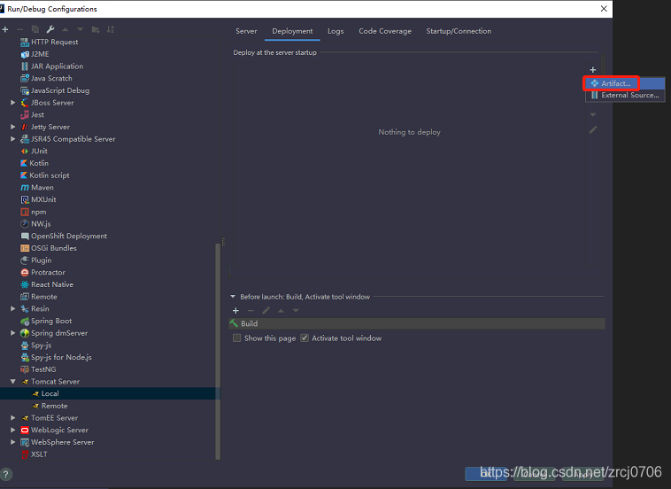Expand the JSR45 Compatible Server node
This screenshot has height=489, width=671.
pyautogui.click(x=13, y=139)
